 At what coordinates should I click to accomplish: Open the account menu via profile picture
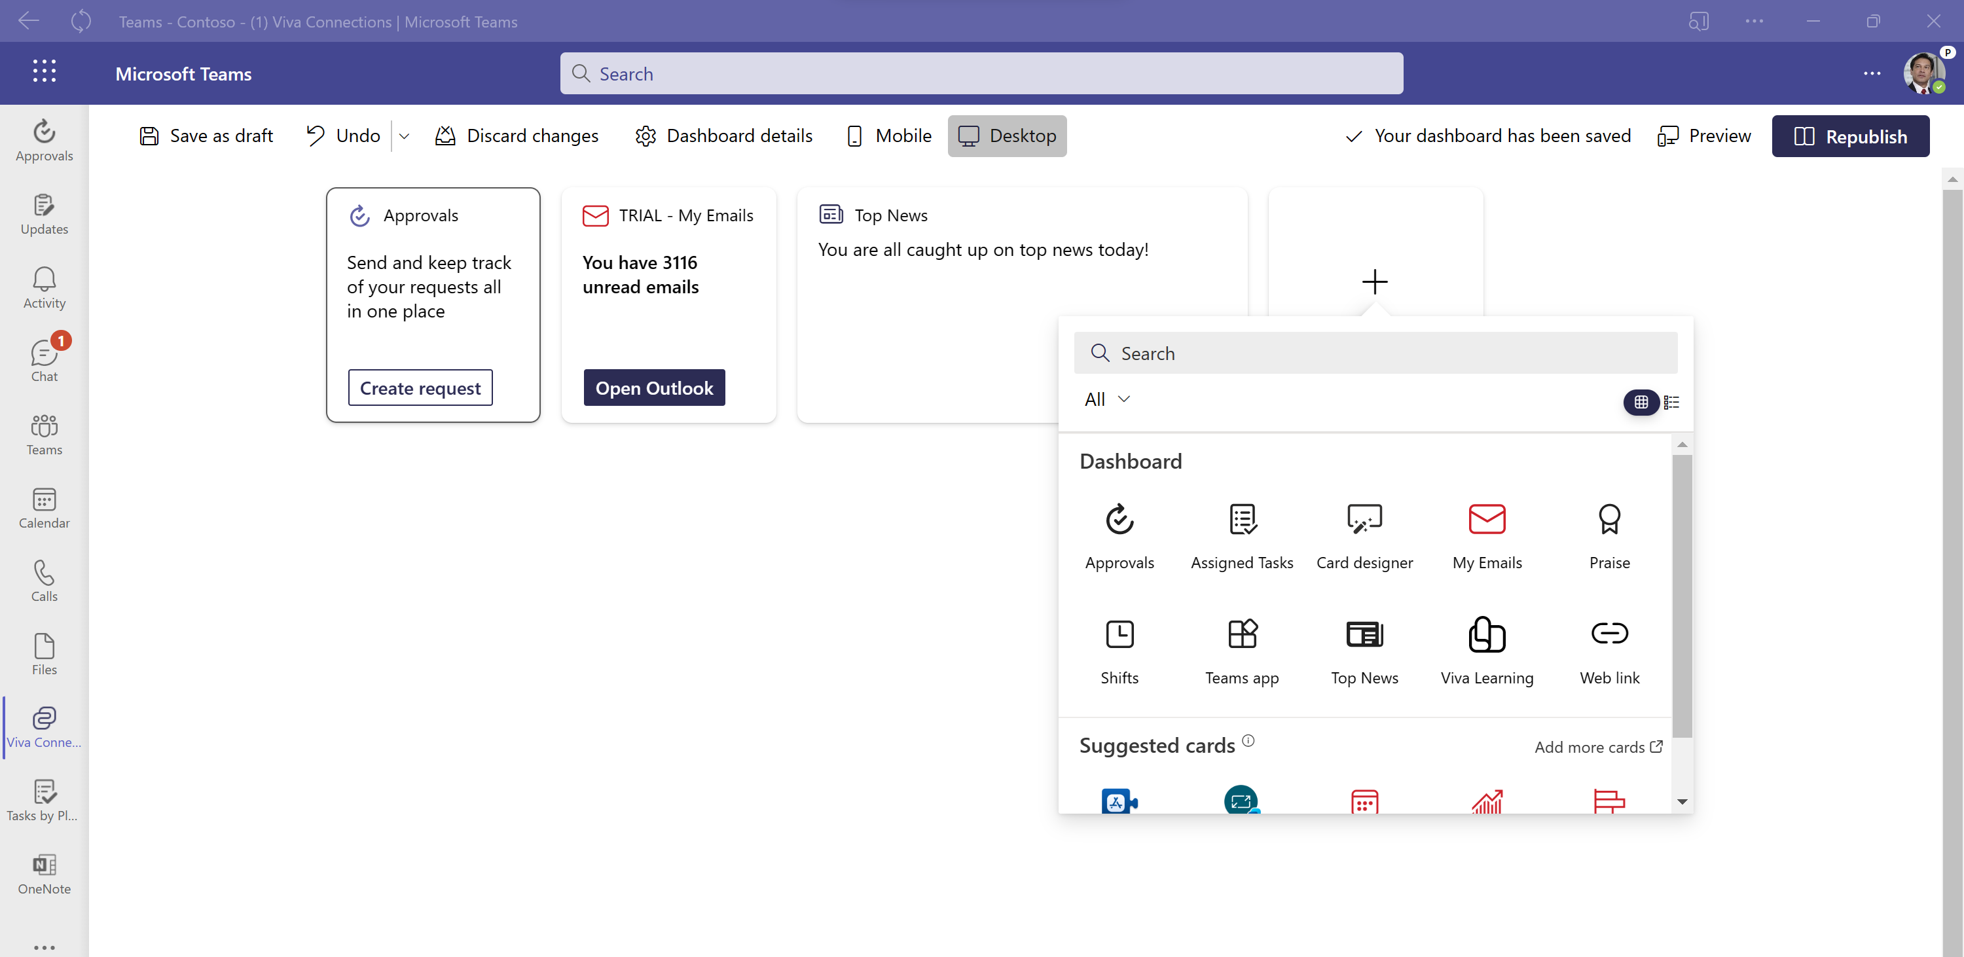[1923, 73]
